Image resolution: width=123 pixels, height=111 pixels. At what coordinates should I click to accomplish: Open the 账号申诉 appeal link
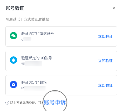(55, 102)
